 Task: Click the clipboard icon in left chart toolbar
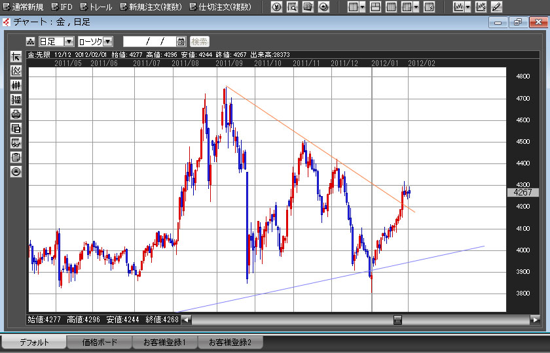point(16,157)
